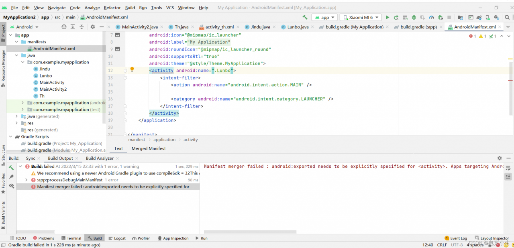Viewport: 514px width, 248px height.
Task: Open the Refactor menu
Action: pos(112,8)
